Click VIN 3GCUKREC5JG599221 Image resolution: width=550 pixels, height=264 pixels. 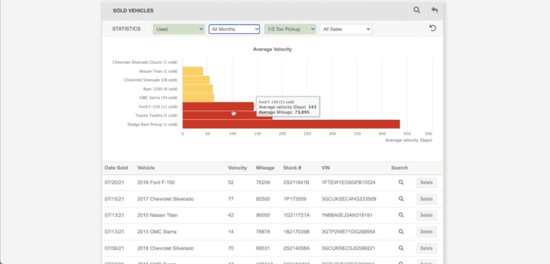(x=348, y=248)
